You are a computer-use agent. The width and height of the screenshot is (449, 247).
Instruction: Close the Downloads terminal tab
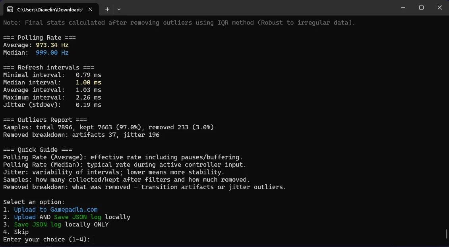[90, 9]
